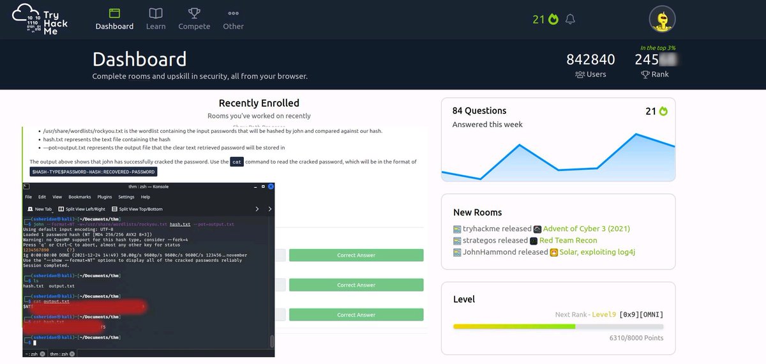Open the Compete trophy navigation item
Screen dimensions: 766x364
(194, 19)
